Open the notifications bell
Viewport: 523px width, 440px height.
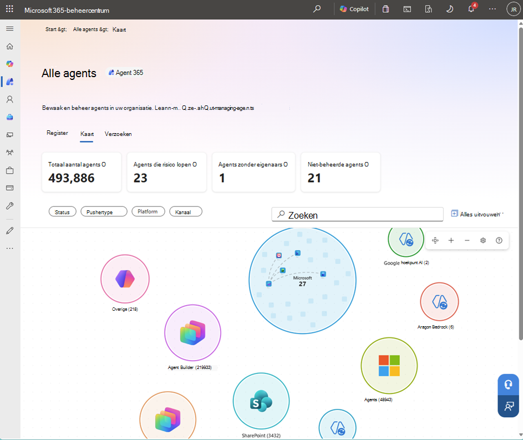[471, 9]
